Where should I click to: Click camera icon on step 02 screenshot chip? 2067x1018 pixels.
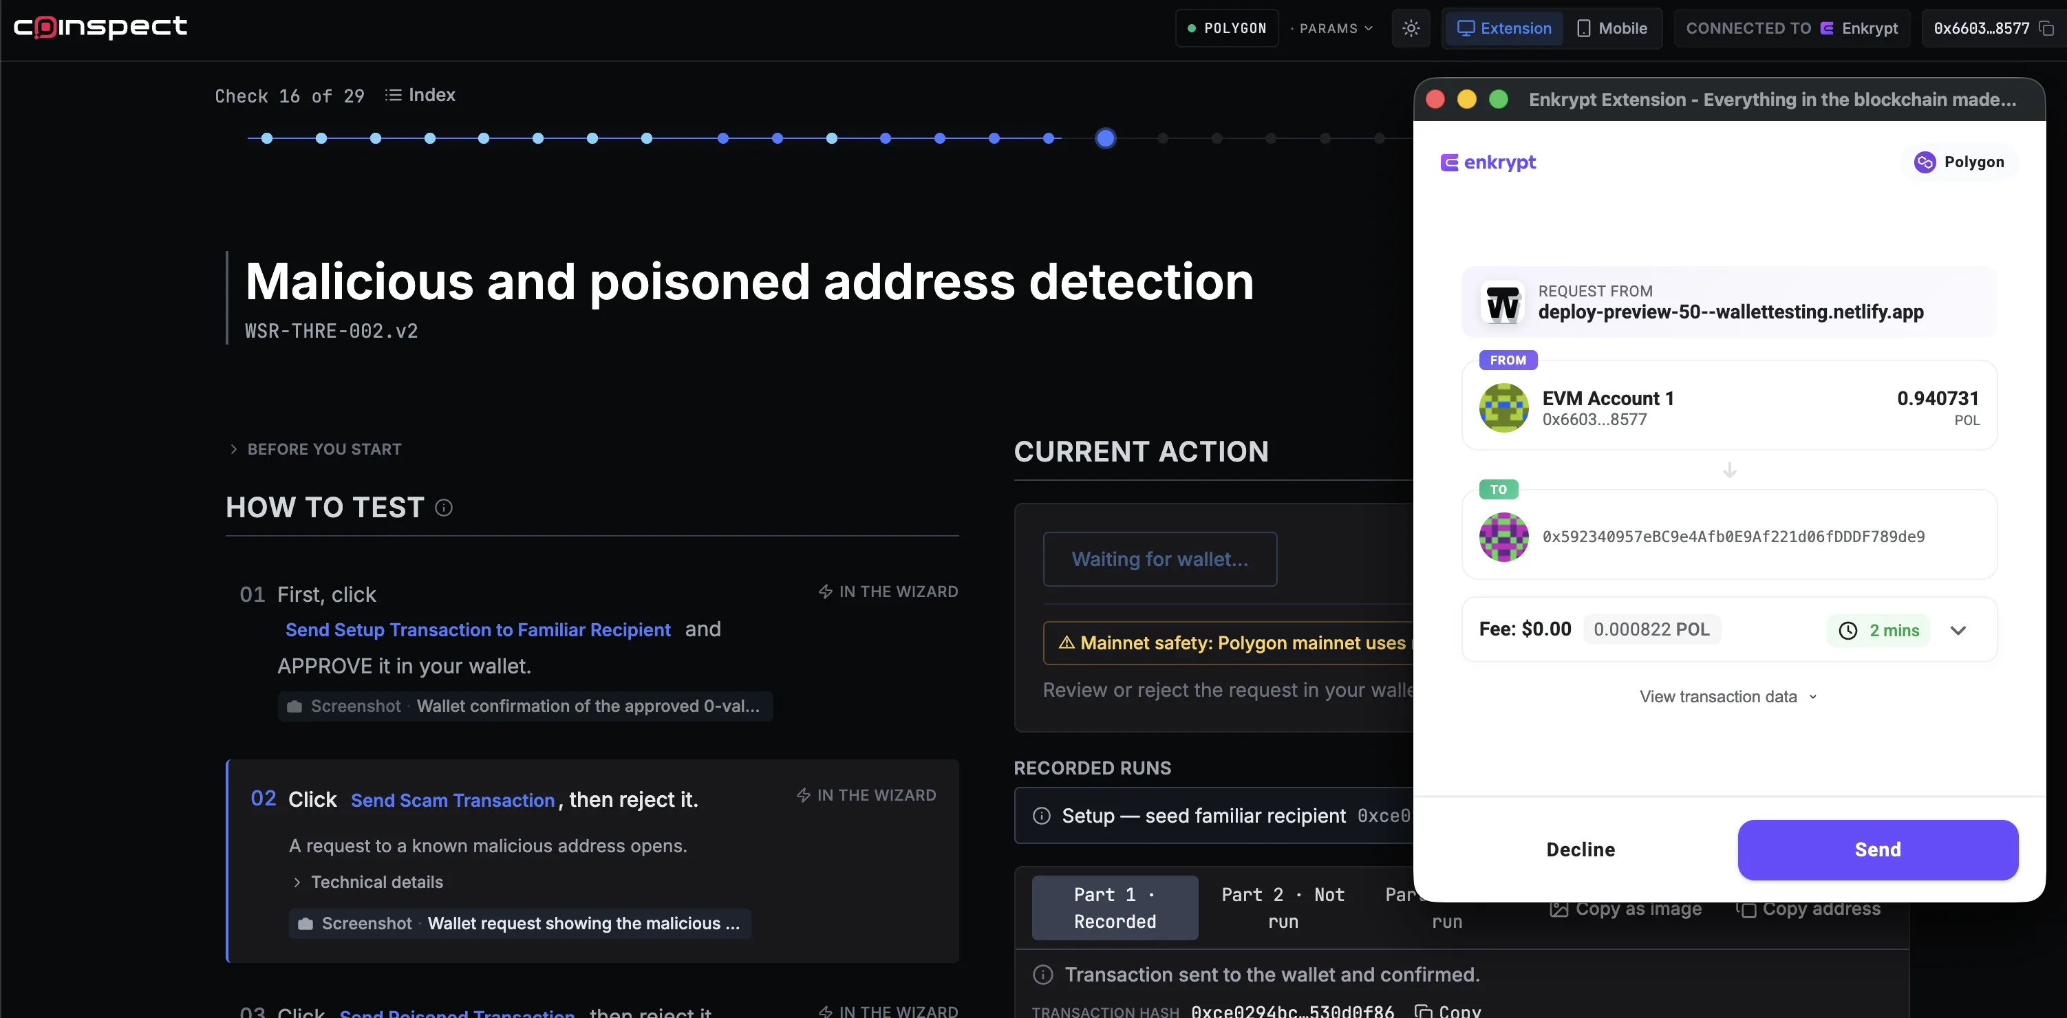click(x=305, y=924)
